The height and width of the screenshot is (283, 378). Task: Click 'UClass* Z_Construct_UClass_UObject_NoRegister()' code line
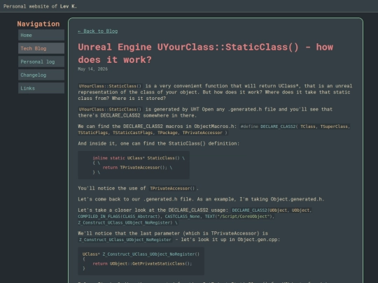141,254
